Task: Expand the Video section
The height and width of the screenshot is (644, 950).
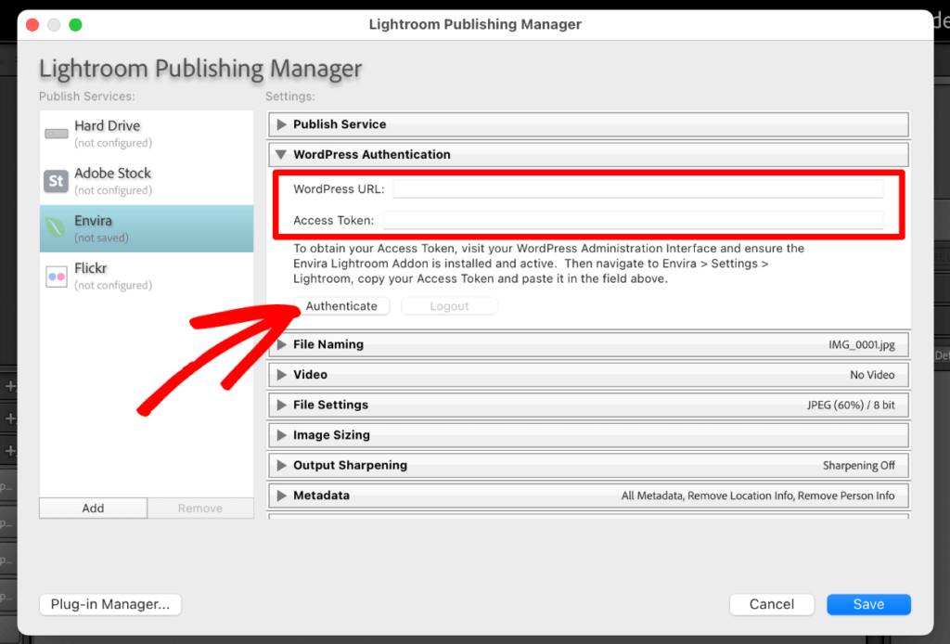Action: pyautogui.click(x=281, y=374)
